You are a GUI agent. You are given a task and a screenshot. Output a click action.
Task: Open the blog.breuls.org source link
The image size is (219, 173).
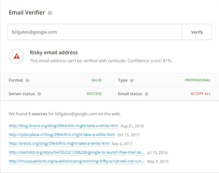click(63, 126)
